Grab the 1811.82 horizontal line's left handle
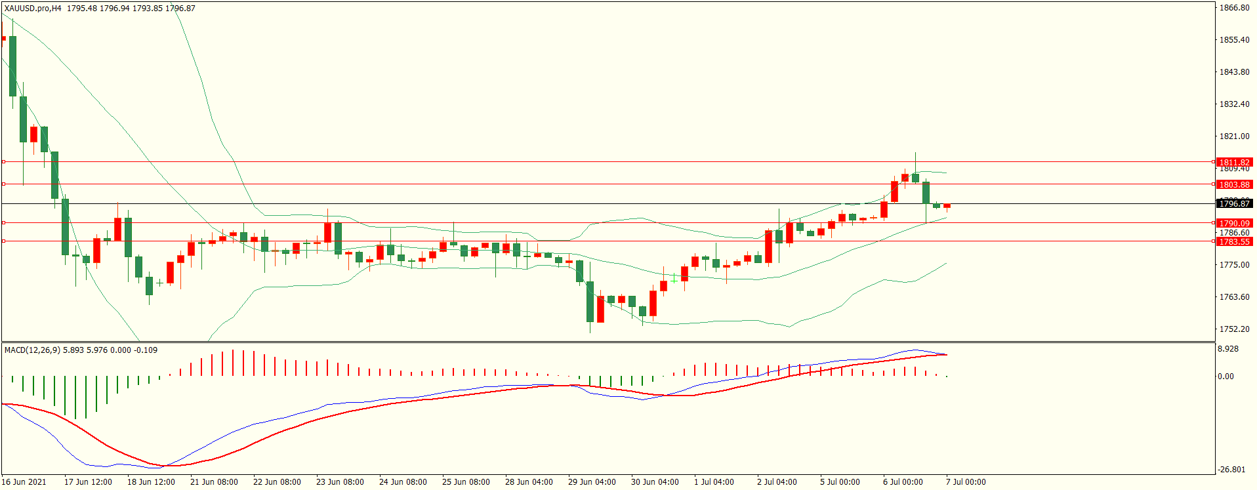This screenshot has height=490, width=1257. [3, 161]
